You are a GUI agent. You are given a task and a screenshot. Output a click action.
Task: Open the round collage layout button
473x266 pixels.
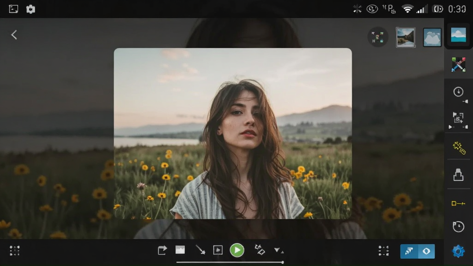[x=378, y=37]
